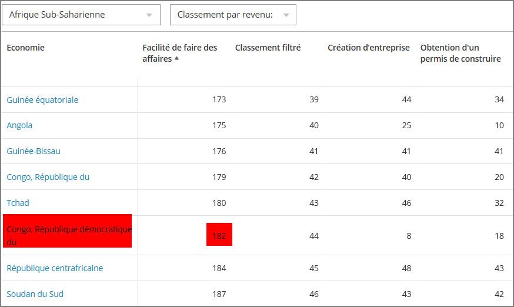This screenshot has height=307, width=514.
Task: Select rank 184 in République centrafricaine row
Action: click(x=219, y=268)
